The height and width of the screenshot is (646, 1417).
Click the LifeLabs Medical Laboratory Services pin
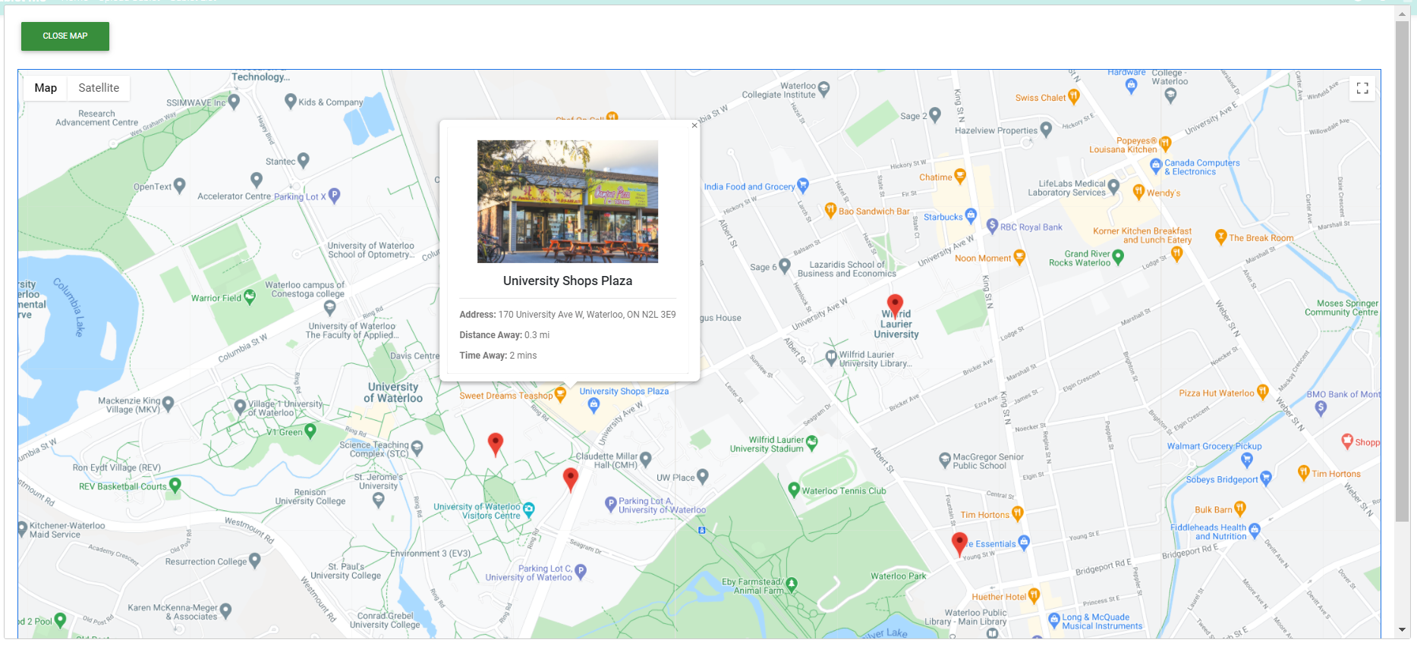coord(1113,186)
